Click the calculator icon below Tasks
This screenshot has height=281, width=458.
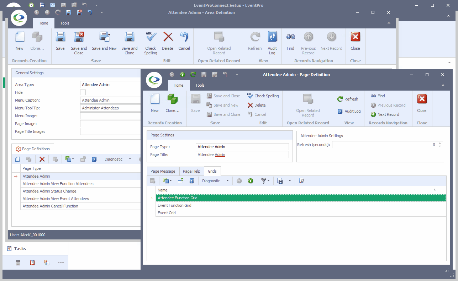click(18, 263)
